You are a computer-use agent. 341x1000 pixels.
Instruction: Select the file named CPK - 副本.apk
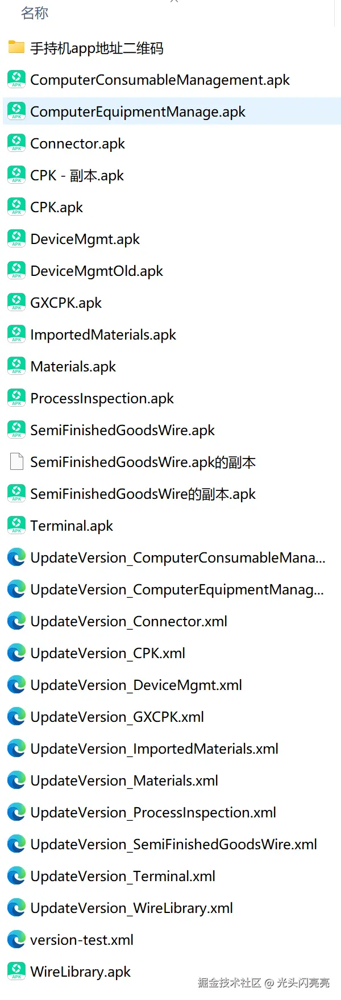click(77, 175)
